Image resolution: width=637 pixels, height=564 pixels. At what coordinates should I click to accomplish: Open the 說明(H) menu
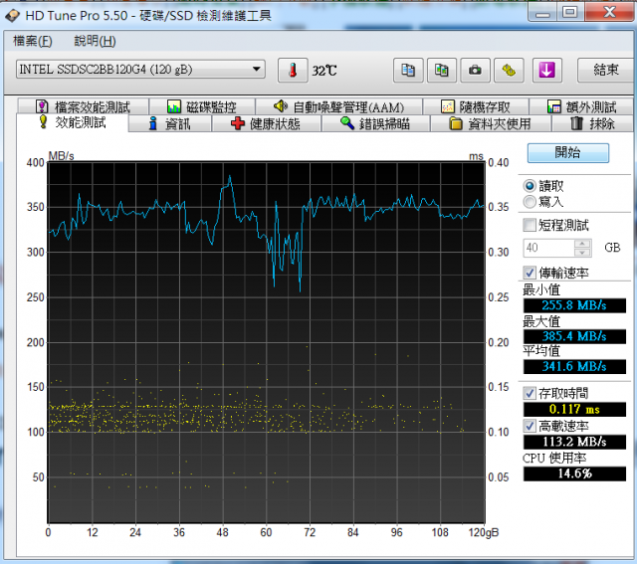(96, 41)
